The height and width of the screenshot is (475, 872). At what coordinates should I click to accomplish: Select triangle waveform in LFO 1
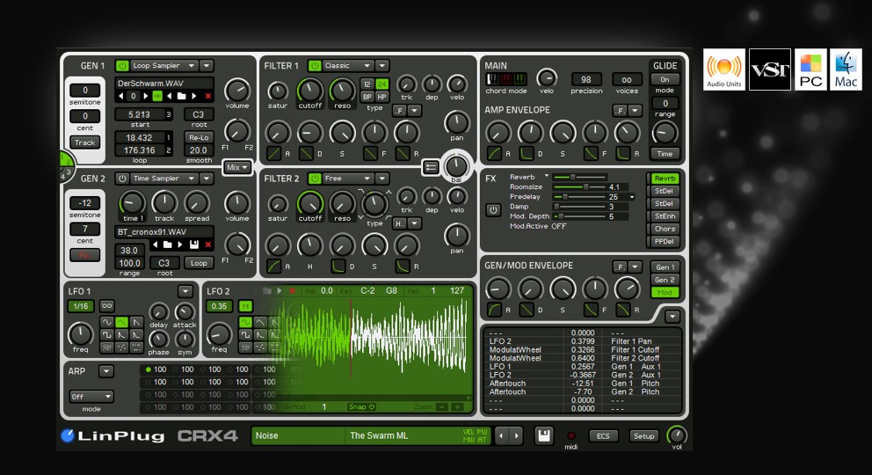[121, 323]
